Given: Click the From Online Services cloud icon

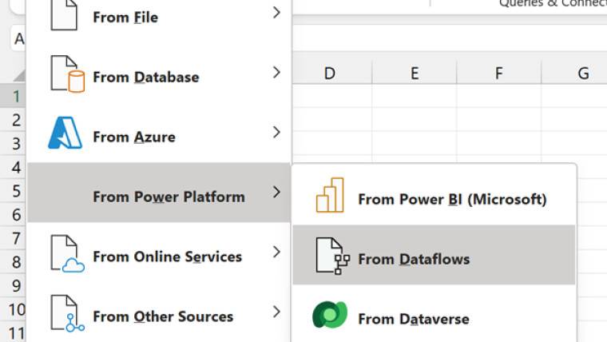Looking at the screenshot, I should (x=67, y=253).
